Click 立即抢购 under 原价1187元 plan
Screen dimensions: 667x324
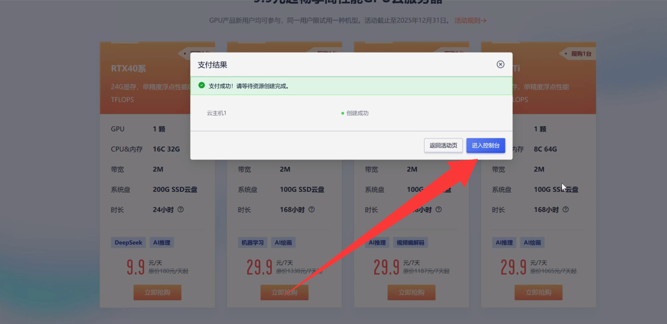coord(411,292)
